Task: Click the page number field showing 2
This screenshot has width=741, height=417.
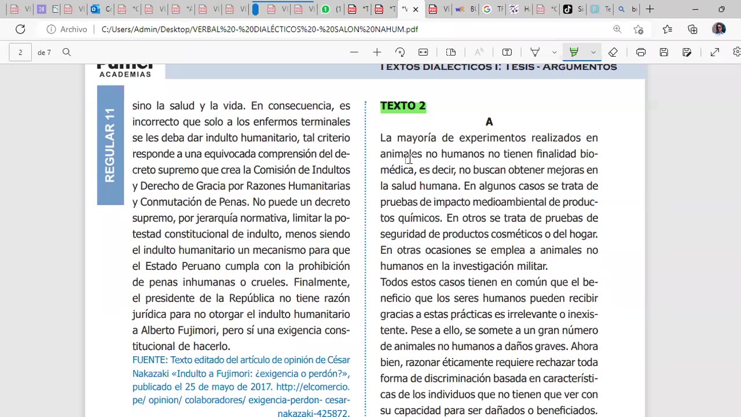Action: click(x=20, y=52)
